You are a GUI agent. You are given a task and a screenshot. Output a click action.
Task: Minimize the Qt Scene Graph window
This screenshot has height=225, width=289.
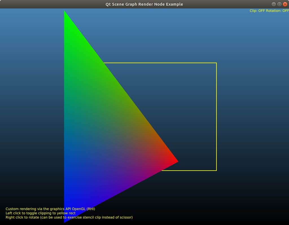click(x=273, y=4)
